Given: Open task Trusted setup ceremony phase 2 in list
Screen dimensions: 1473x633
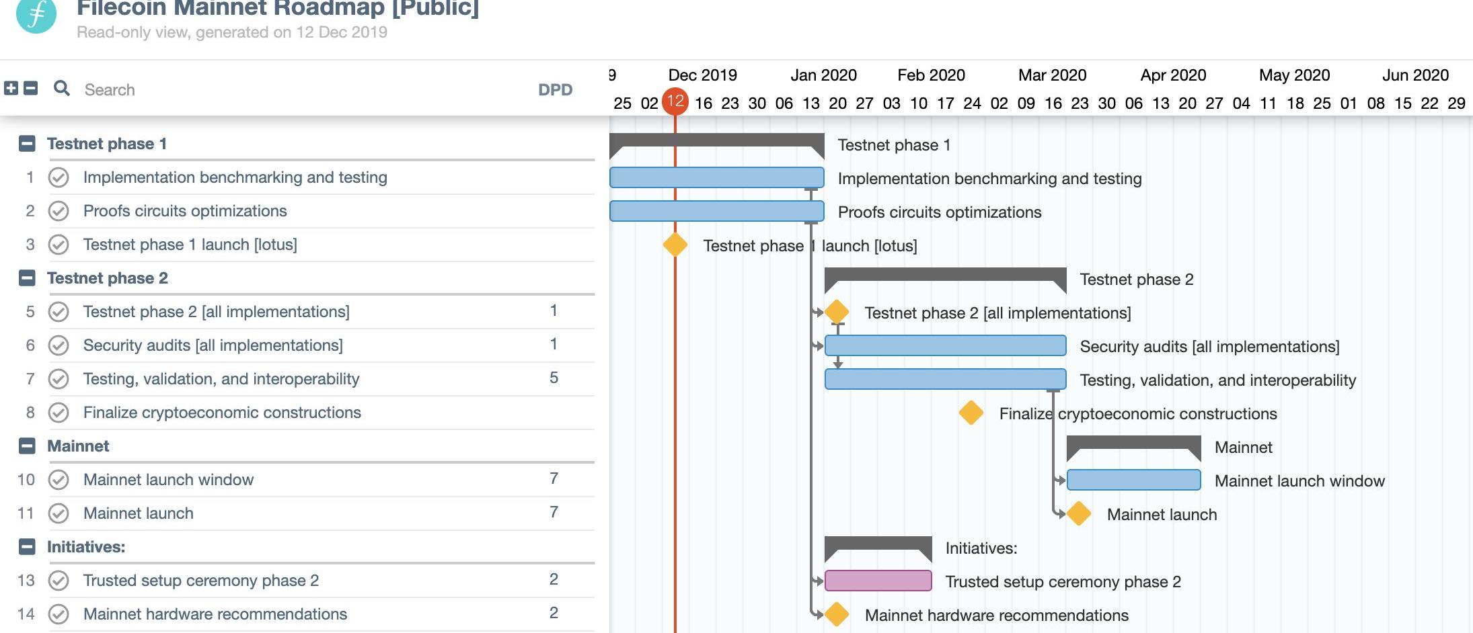Looking at the screenshot, I should click(x=201, y=581).
